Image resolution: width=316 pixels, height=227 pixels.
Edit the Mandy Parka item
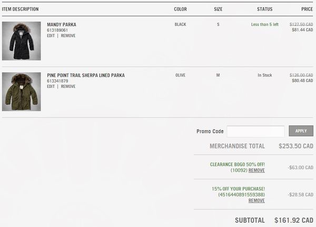click(51, 36)
